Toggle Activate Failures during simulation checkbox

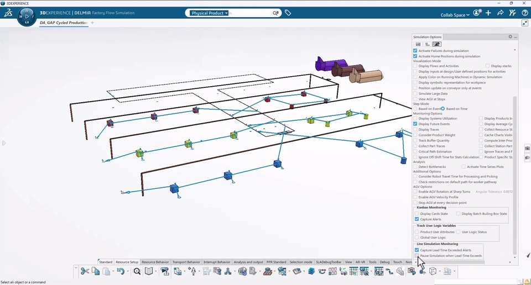(x=415, y=51)
